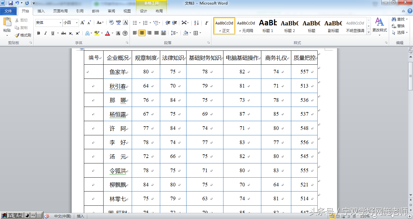Increase paragraph indent
Screen dimensions: 413x219
tap(175, 23)
